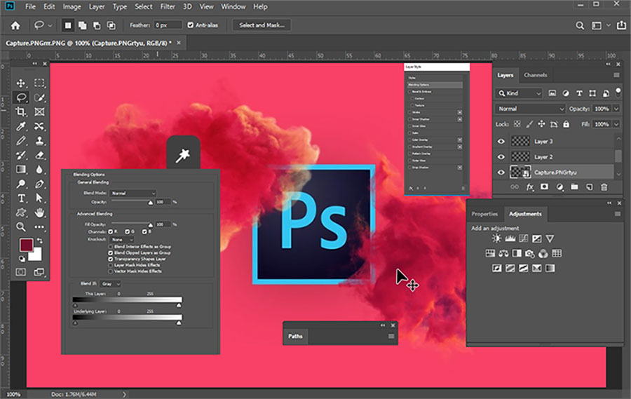Viewport: 631px width, 399px height.
Task: Select the Brush tool
Action: pyautogui.click(x=21, y=141)
